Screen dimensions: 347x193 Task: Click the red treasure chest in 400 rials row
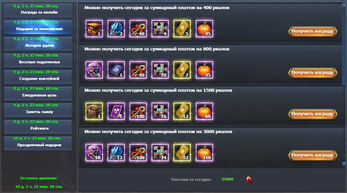[94, 28]
